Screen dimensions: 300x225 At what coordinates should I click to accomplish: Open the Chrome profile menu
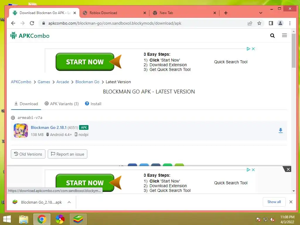click(x=280, y=23)
